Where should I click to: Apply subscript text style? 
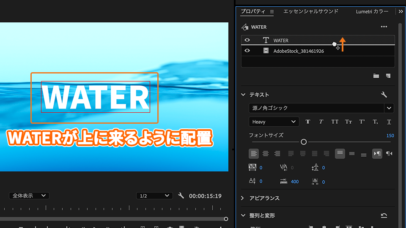point(376,122)
